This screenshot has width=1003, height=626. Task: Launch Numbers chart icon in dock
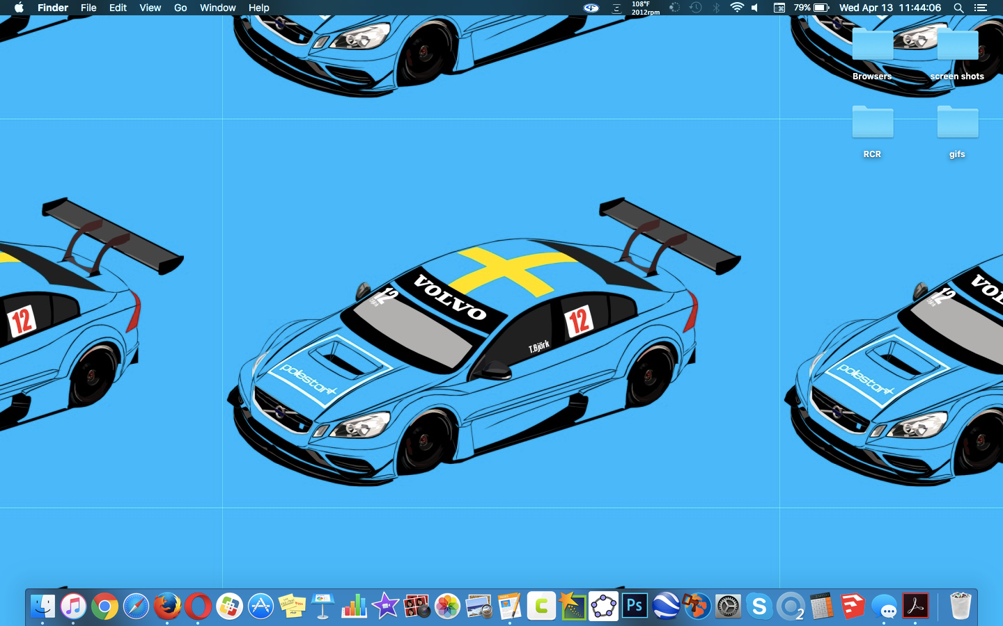point(354,607)
